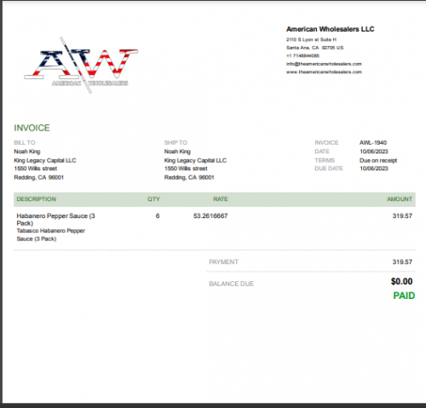Image resolution: width=426 pixels, height=408 pixels.
Task: Click the PAYMENT label
Action: click(x=223, y=261)
